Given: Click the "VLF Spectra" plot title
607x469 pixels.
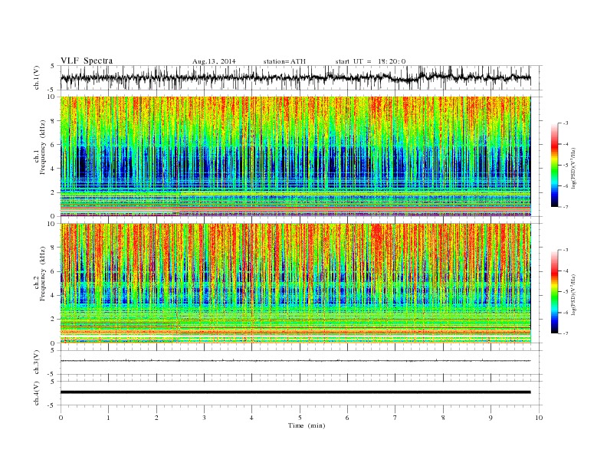Looking at the screenshot, I should pos(87,61).
